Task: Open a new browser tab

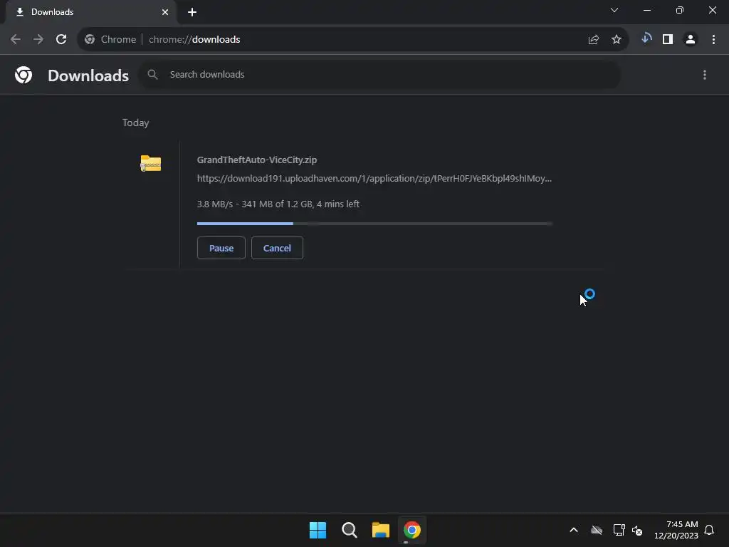Action: [x=192, y=12]
